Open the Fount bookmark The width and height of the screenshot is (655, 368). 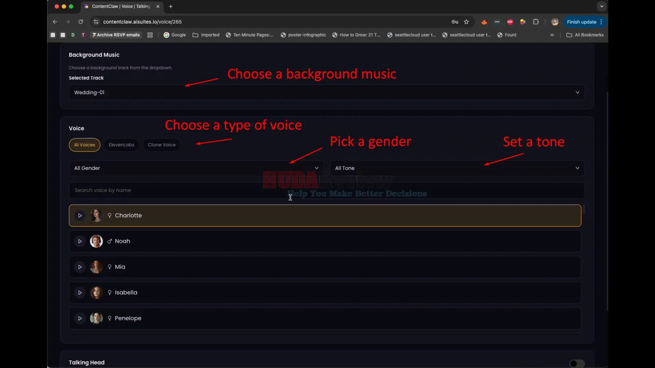click(x=507, y=35)
